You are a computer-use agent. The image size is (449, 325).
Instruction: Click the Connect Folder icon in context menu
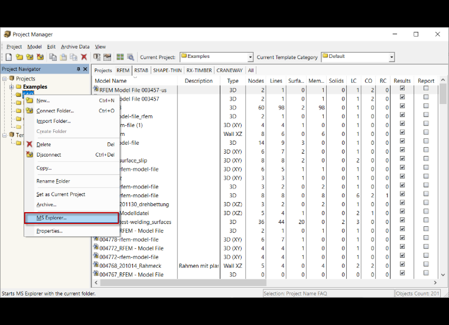coord(30,110)
